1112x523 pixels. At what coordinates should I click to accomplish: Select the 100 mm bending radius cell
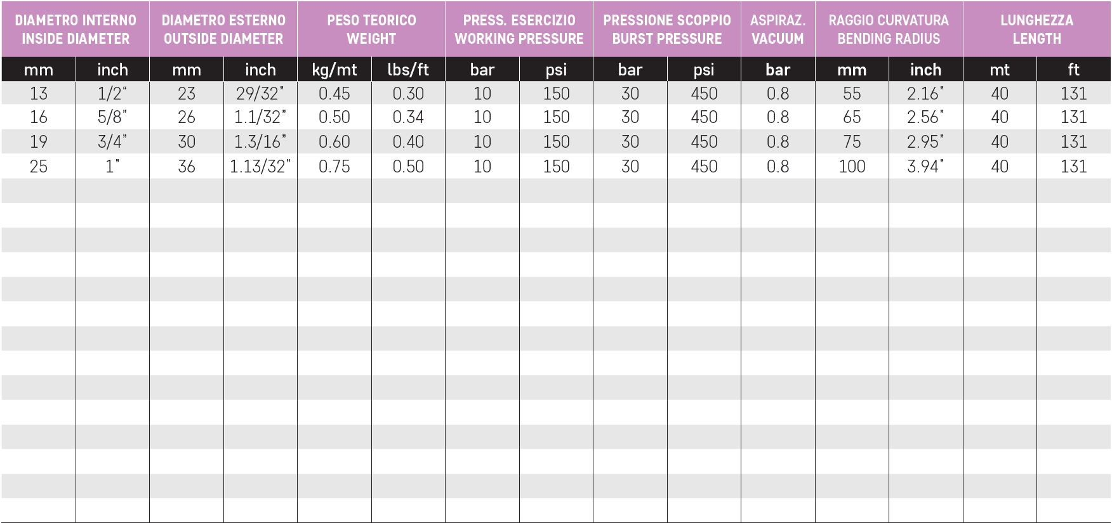pyautogui.click(x=852, y=166)
